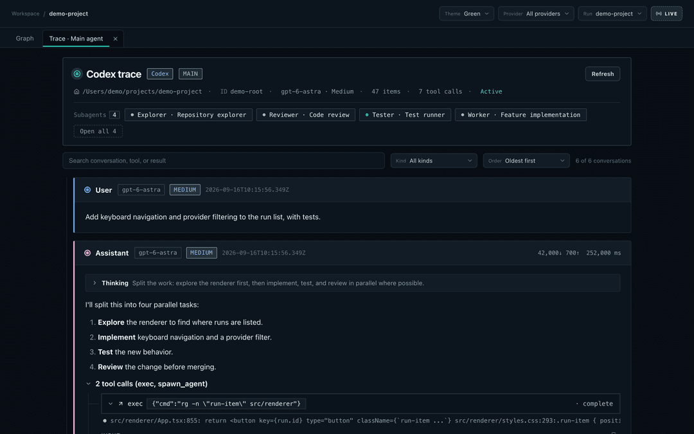The width and height of the screenshot is (694, 434).
Task: Click the User message timestamp
Action: point(247,190)
